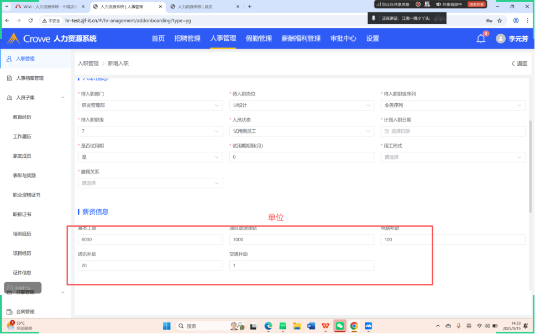Click 试用期期限(月) input field

pyautogui.click(x=302, y=157)
